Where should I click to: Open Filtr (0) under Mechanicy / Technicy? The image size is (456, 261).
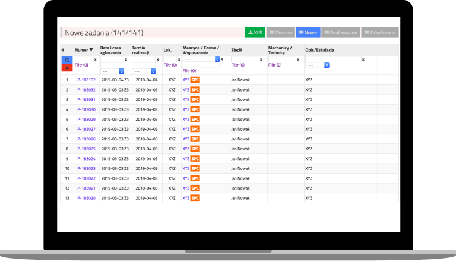275,65
